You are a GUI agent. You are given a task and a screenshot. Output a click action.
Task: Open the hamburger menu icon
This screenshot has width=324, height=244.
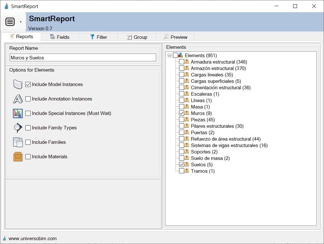[x=10, y=22]
